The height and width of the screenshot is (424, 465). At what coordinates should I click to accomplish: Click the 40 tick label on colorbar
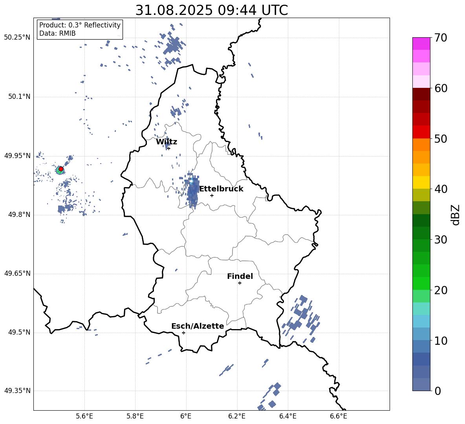click(441, 189)
